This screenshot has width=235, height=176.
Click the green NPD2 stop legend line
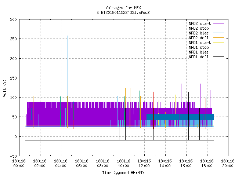click(218, 28)
